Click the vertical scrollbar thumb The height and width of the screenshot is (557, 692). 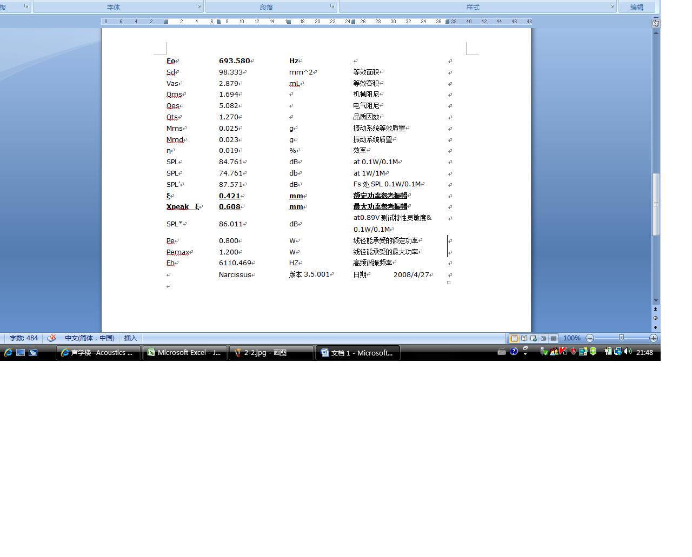656,204
